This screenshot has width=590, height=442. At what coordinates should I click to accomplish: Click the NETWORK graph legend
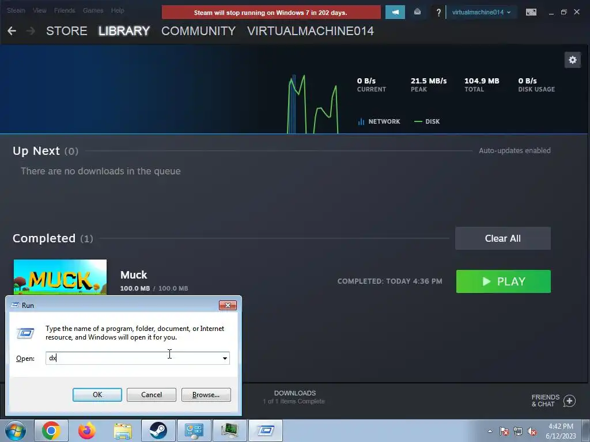pos(379,121)
